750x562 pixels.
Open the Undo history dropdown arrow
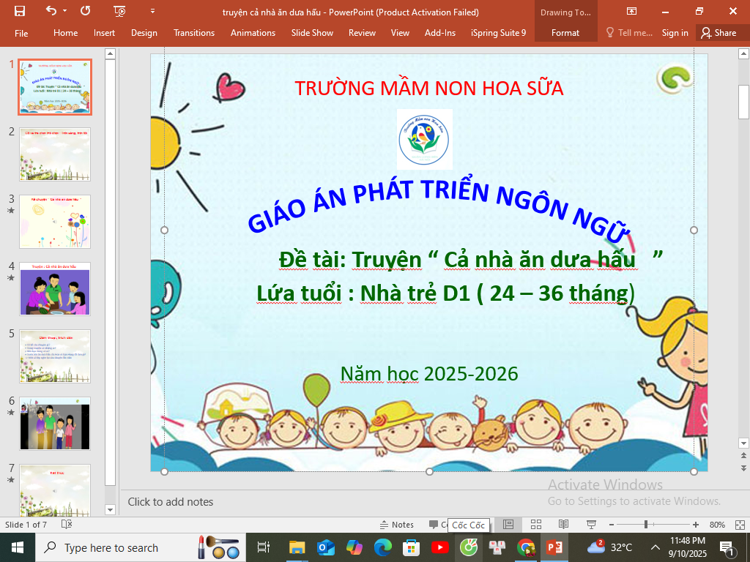pyautogui.click(x=64, y=11)
